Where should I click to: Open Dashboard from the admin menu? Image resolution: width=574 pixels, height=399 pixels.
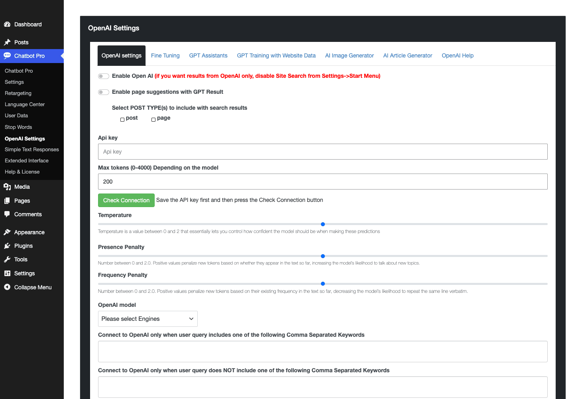coord(28,24)
